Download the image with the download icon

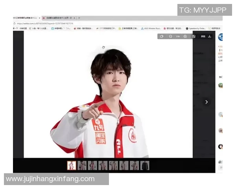(x=210, y=36)
